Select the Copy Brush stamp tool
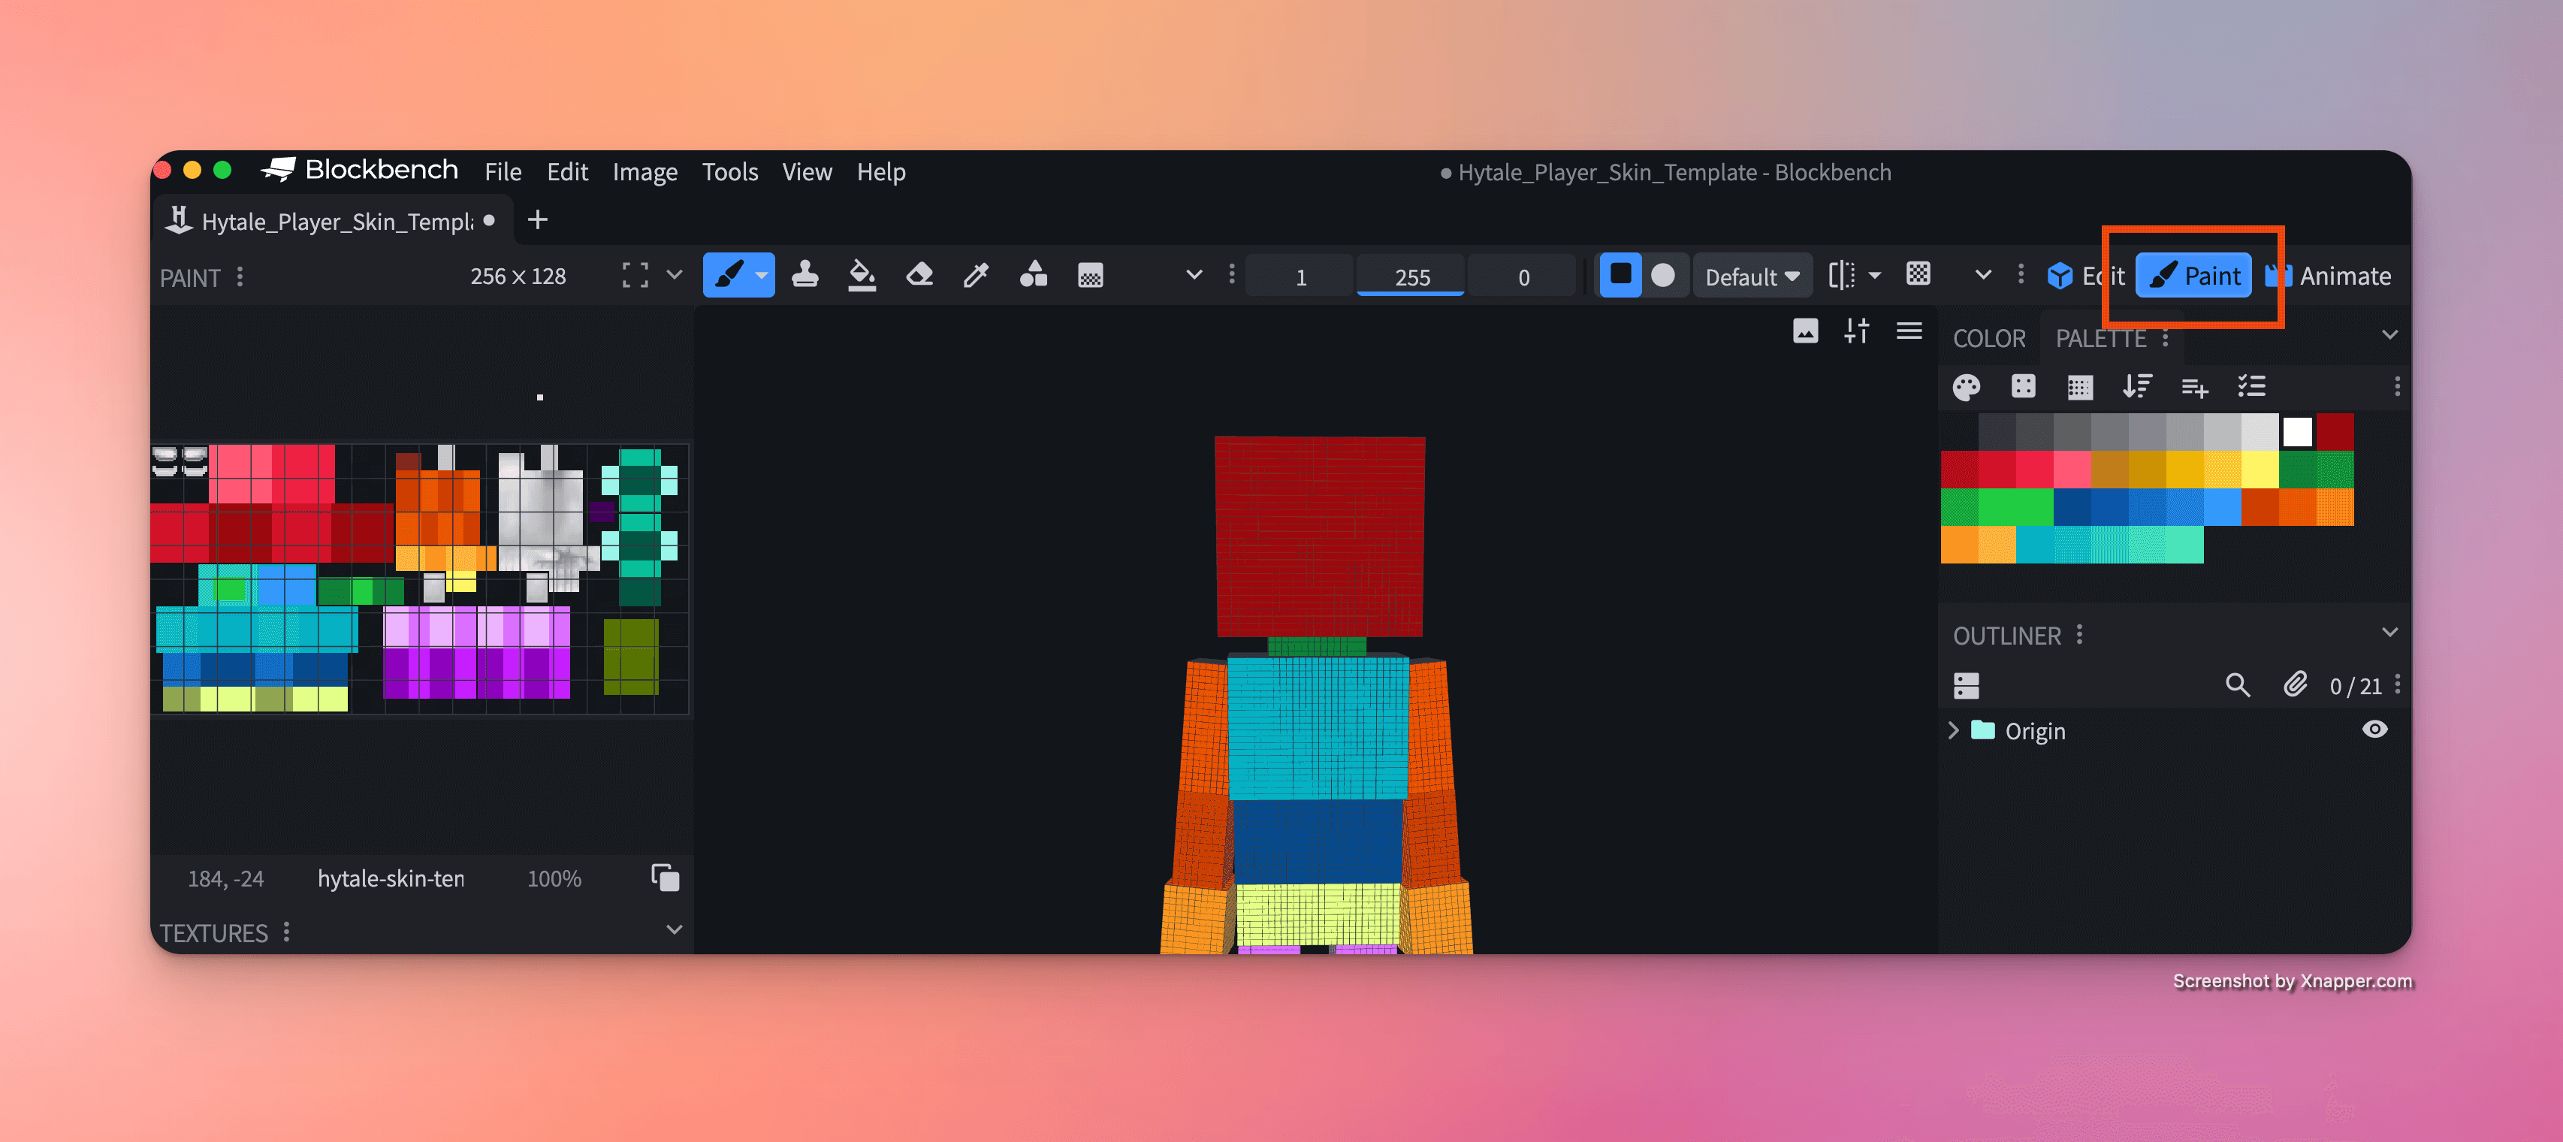2563x1142 pixels. point(806,274)
